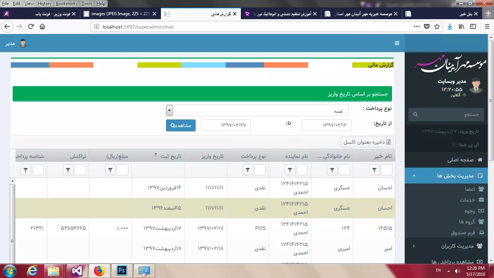Viewport: 494px width, 278px height.
Task: Click filter icon under نام خیر column
Action: point(375,170)
